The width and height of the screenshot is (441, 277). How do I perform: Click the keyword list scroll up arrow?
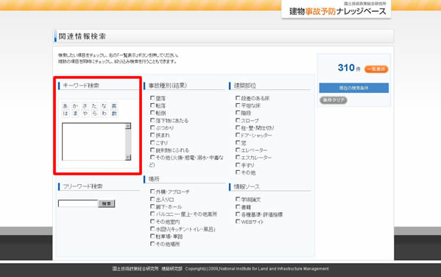[x=128, y=126]
